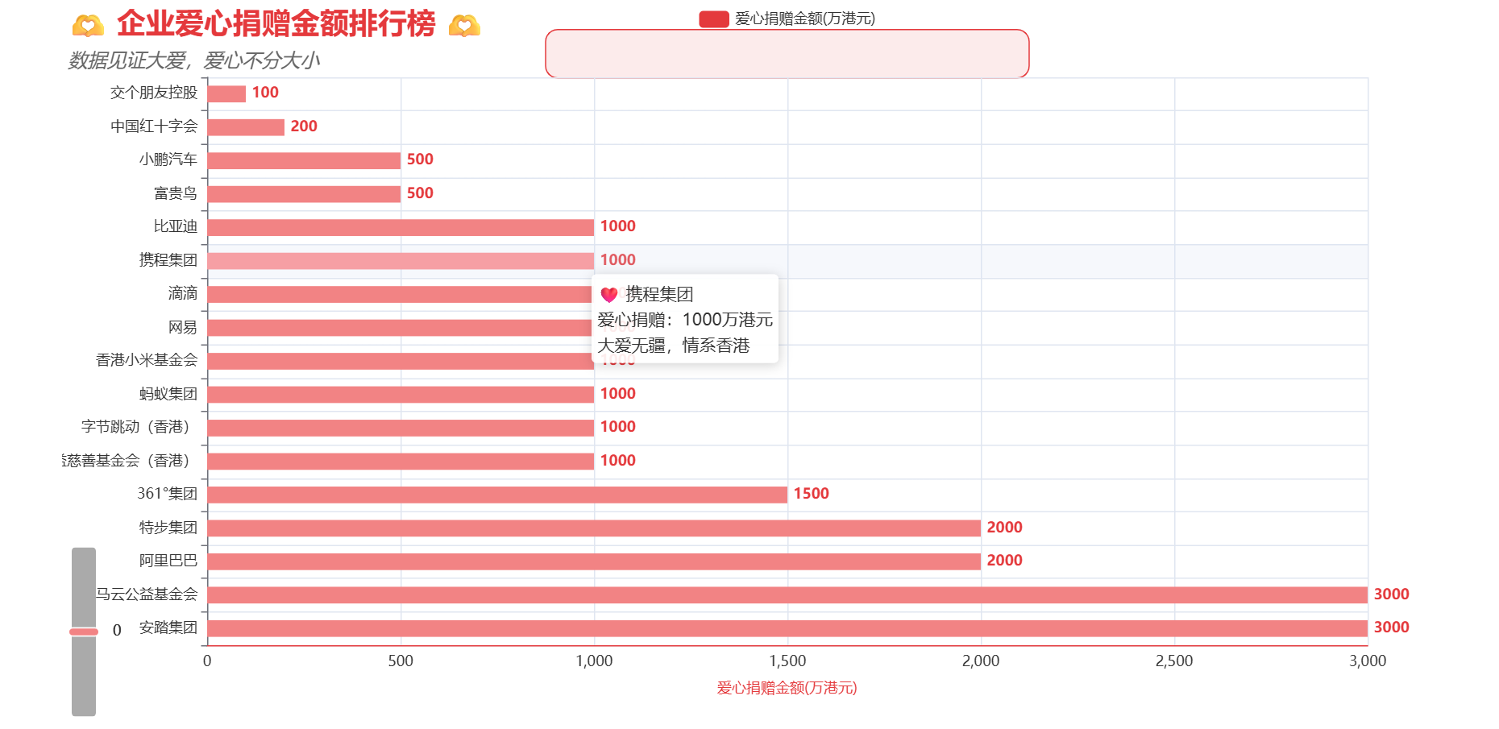Click the tooltip text 大爱无疆，情系香港
Screen dimensions: 1499x729
tap(674, 346)
